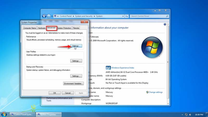
Task: Open Performance Information and Tools link
Action: point(59,99)
